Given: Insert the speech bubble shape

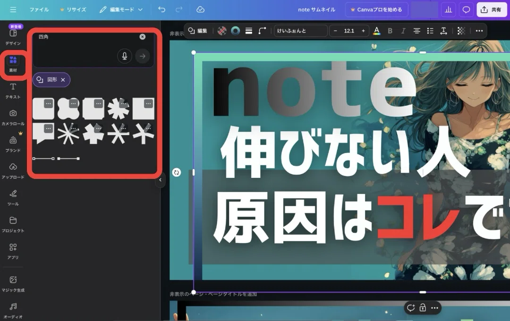Looking at the screenshot, I should pyautogui.click(x=43, y=133).
